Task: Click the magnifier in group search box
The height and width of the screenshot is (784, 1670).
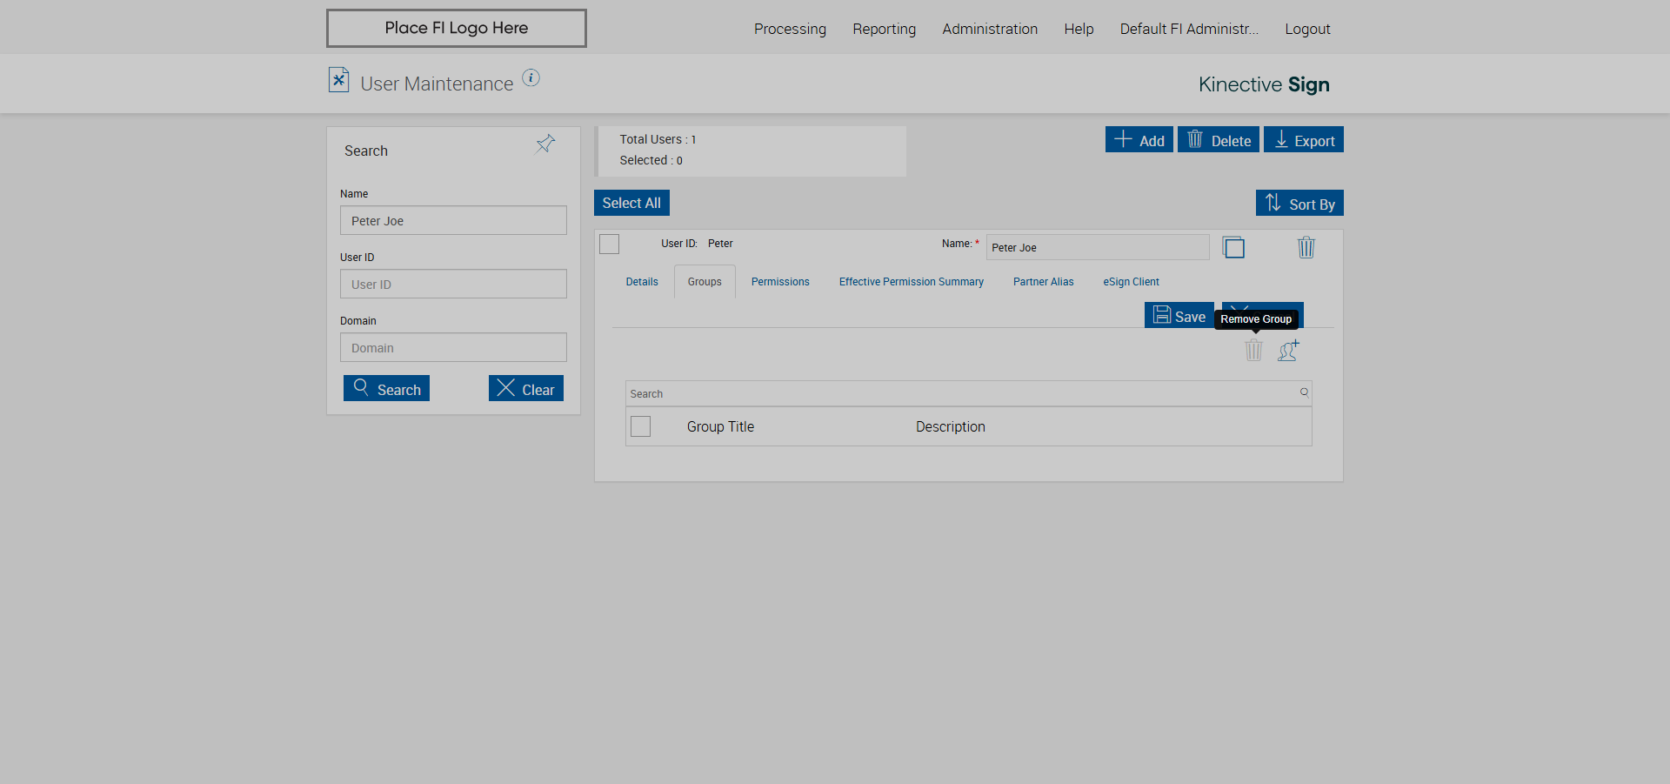Action: (1304, 392)
